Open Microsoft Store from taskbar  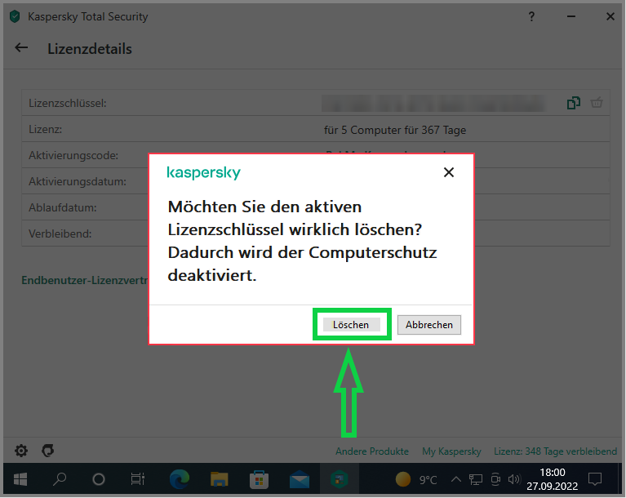tap(259, 479)
